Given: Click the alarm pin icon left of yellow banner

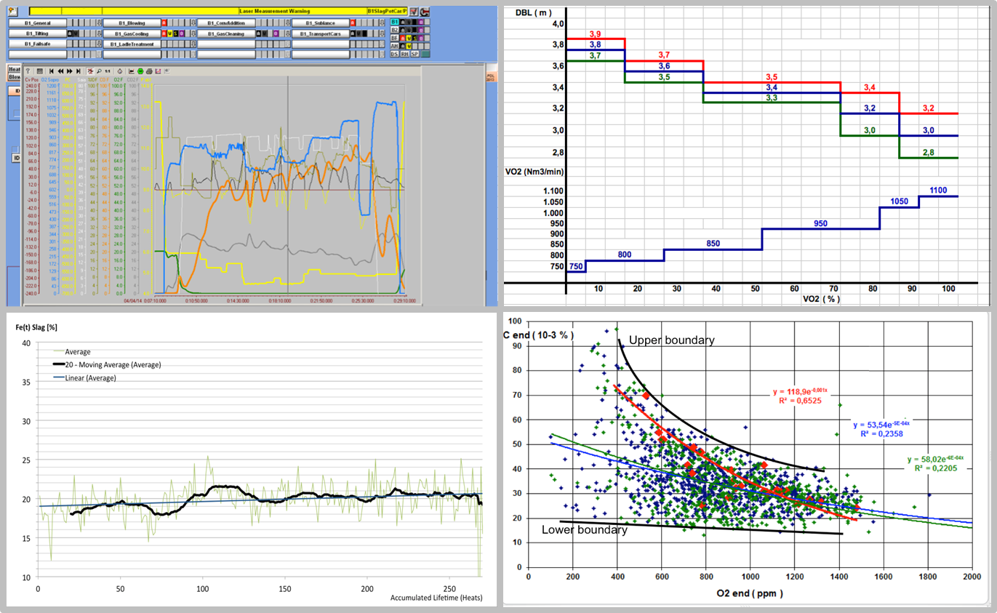Looking at the screenshot, I should pos(13,12).
